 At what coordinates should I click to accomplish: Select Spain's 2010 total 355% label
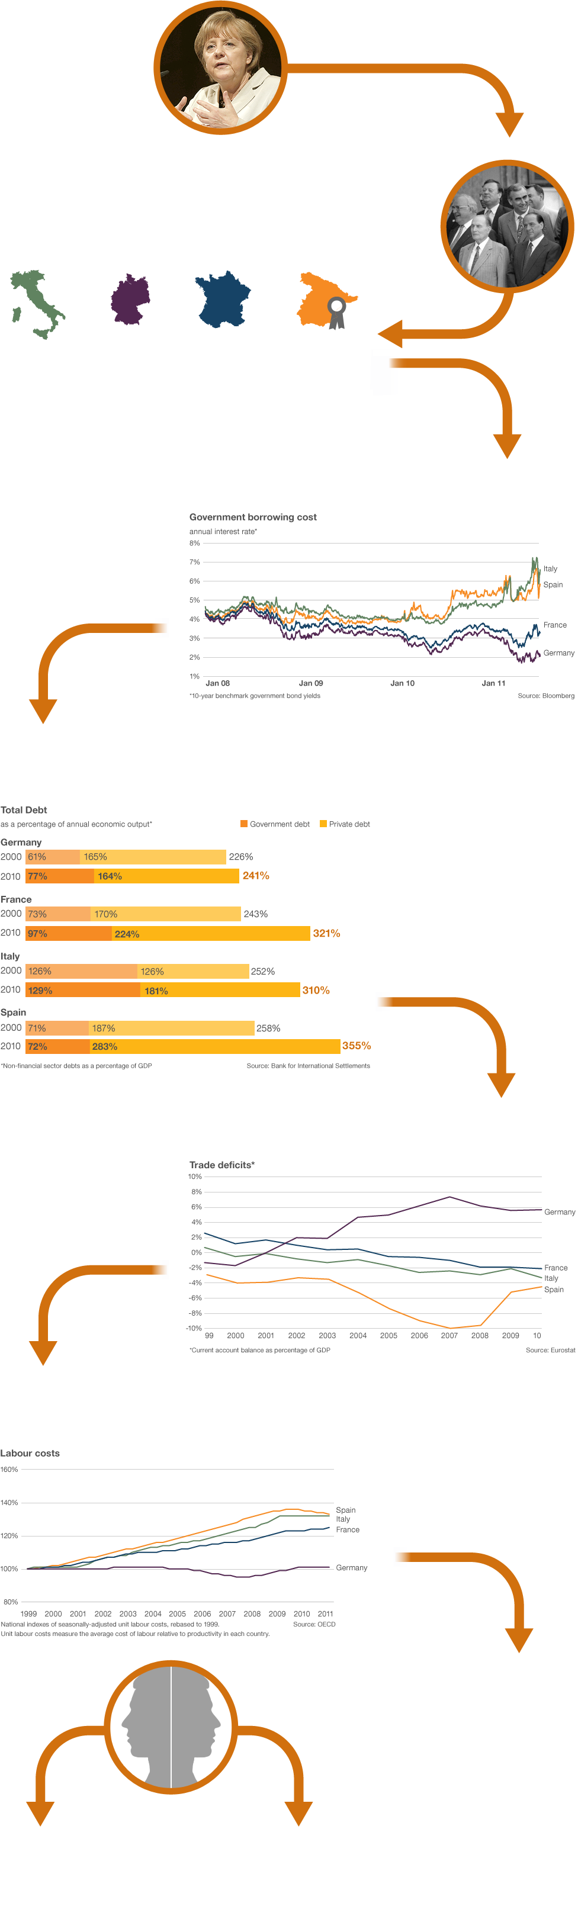(x=356, y=1046)
